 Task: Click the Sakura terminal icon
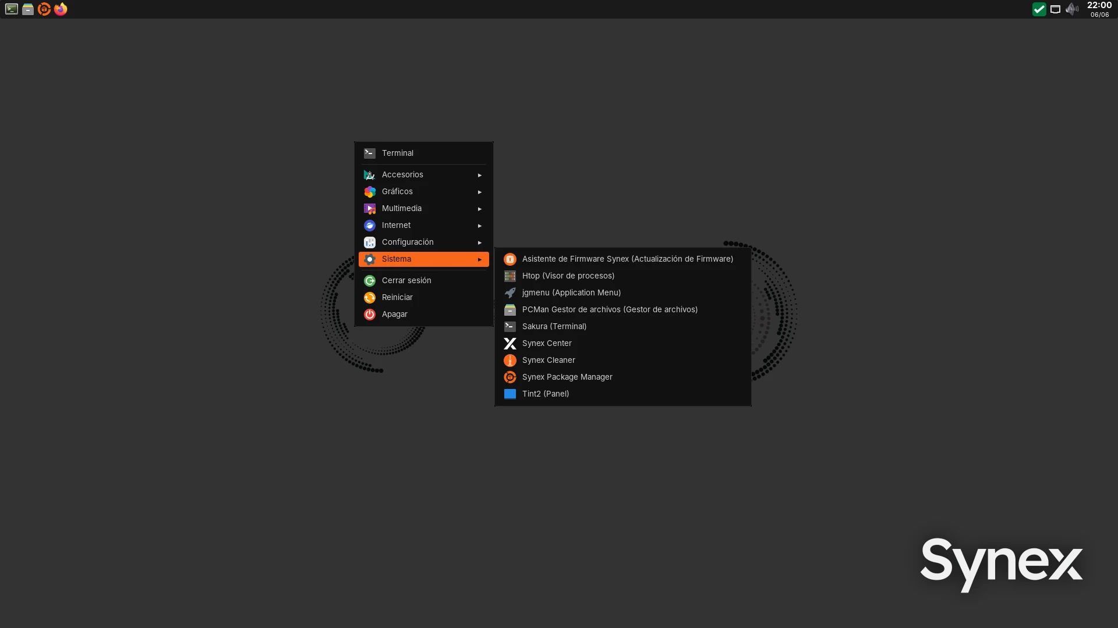click(510, 327)
